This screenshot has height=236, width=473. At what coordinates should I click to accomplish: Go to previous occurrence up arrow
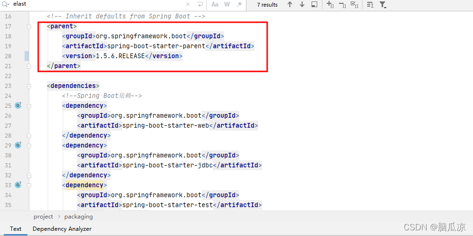(290, 5)
